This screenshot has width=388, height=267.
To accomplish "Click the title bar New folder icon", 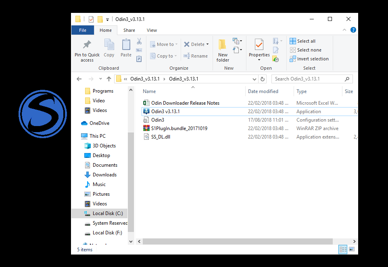I will tap(100, 19).
